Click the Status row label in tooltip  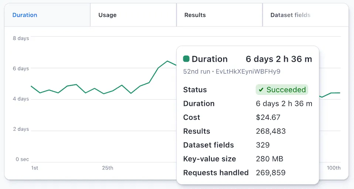tap(195, 90)
